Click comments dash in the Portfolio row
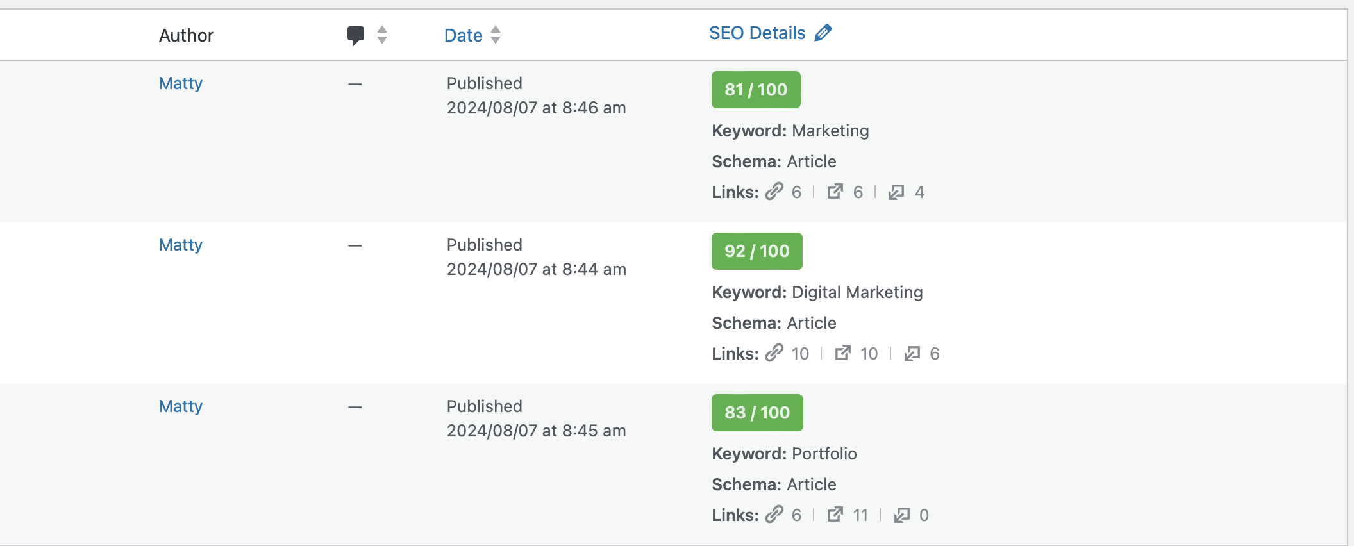The height and width of the screenshot is (546, 1354). 355,407
